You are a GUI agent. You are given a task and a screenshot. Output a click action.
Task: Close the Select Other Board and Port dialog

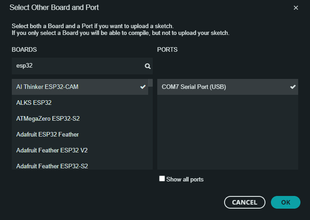(x=295, y=8)
